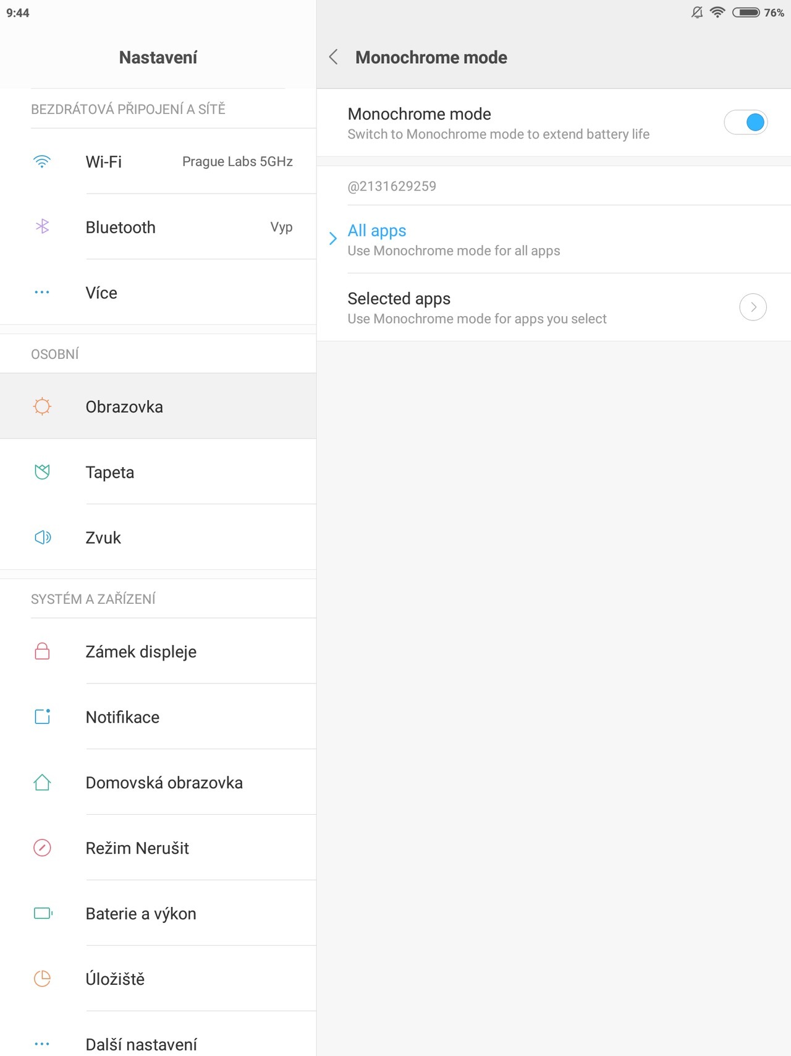Open the Baterie a výkon battery icon

click(41, 913)
